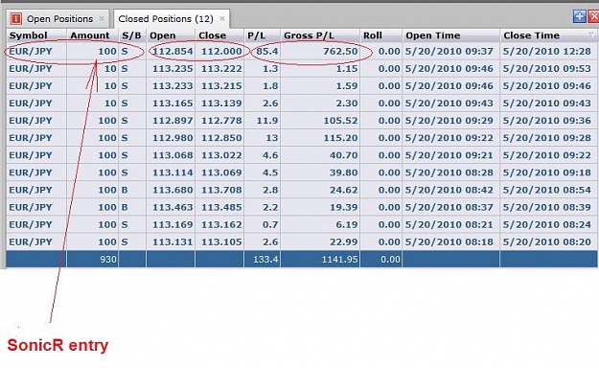
Task: Click the close time 5/20/2010 09:53
Action: (547, 69)
